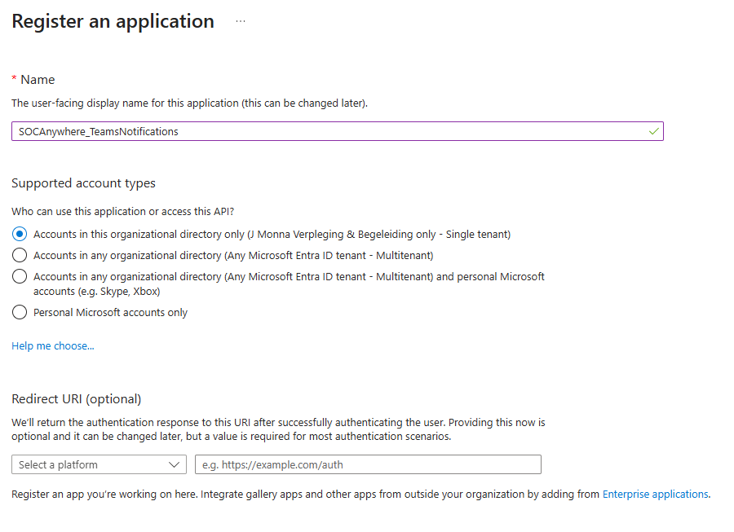Image resolution: width=734 pixels, height=532 pixels.
Task: Select single tenant accounts only radio button
Action: pyautogui.click(x=18, y=234)
